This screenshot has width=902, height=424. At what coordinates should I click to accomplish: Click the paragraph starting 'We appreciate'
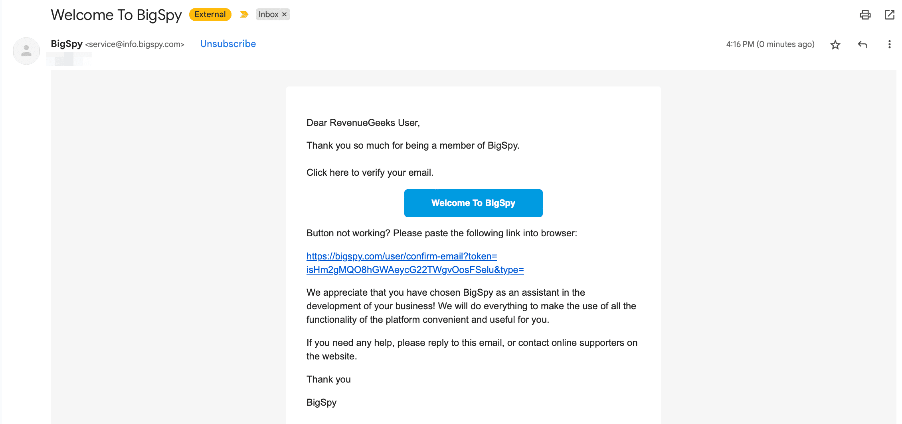point(471,306)
